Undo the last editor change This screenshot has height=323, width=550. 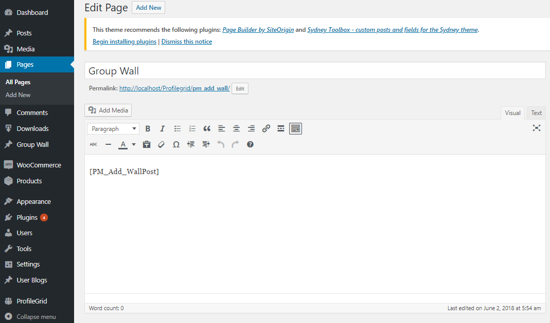(221, 144)
